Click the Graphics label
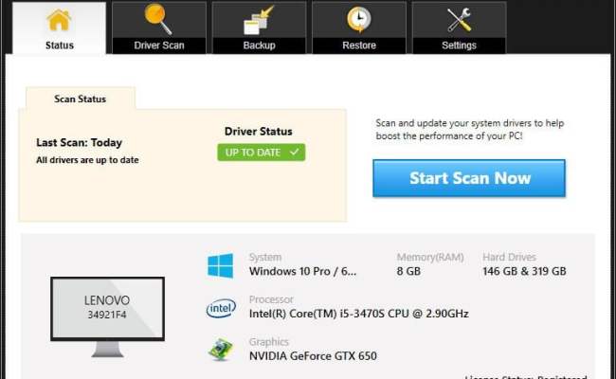 (269, 342)
